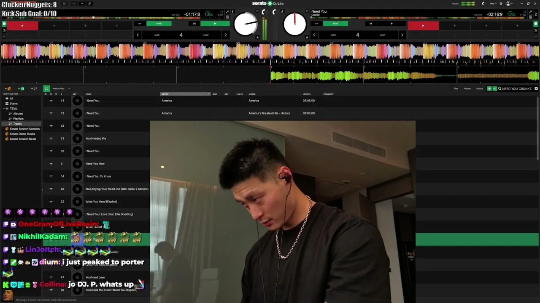Halve the right deck loop size

coord(314,35)
